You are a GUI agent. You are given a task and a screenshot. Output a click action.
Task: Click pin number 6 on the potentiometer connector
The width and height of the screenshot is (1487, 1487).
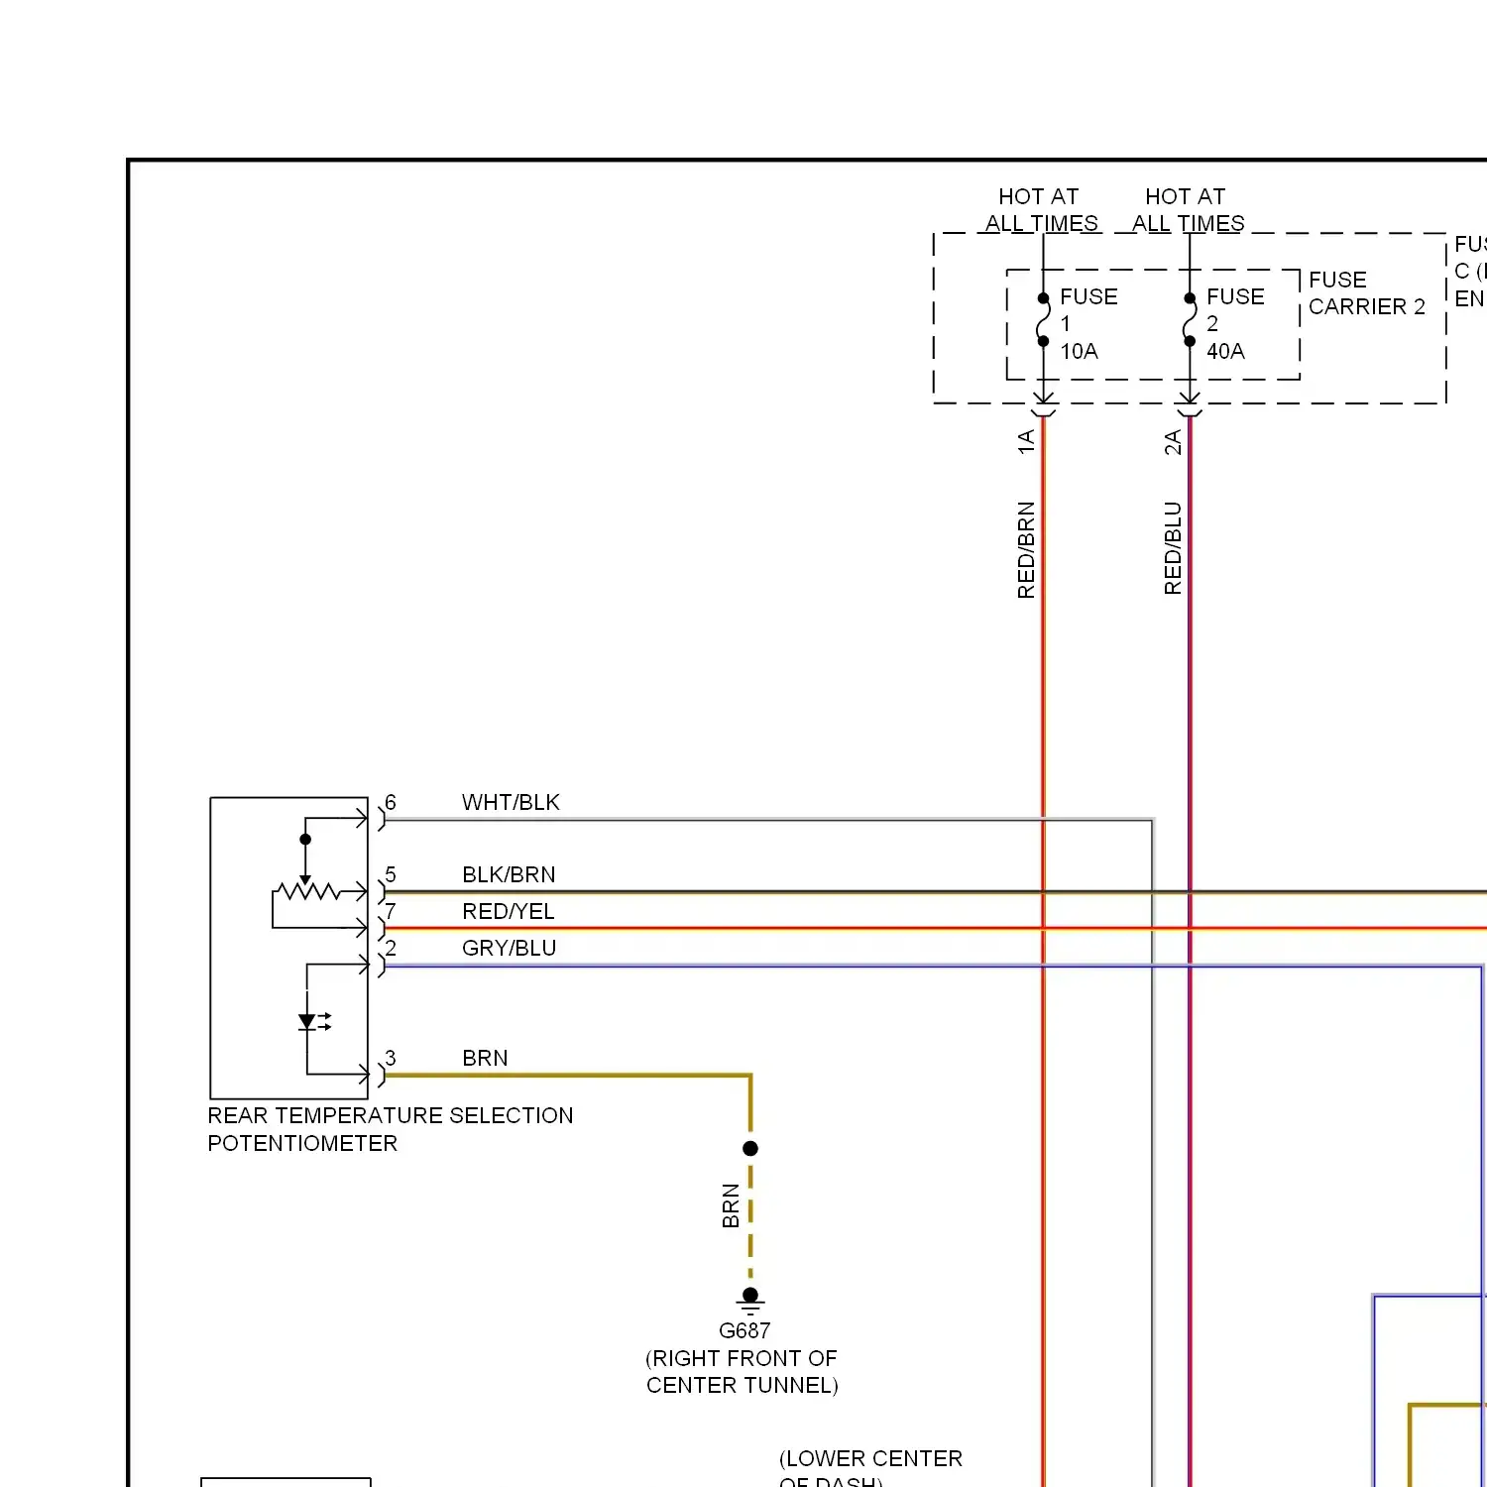pos(391,802)
